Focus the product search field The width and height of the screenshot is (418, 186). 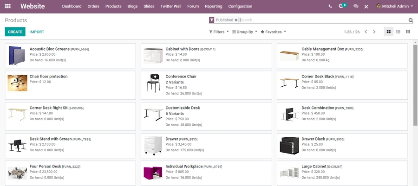[x=323, y=20]
